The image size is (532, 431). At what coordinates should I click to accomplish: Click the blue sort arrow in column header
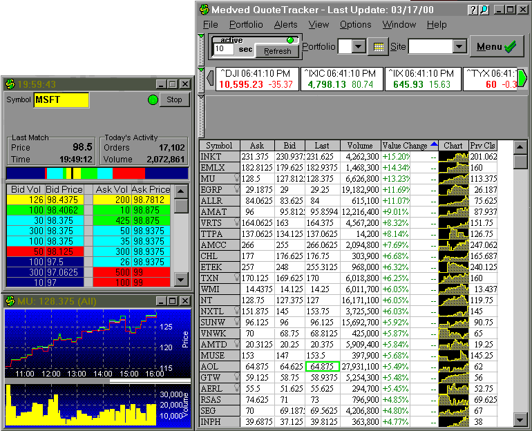tap(433, 145)
